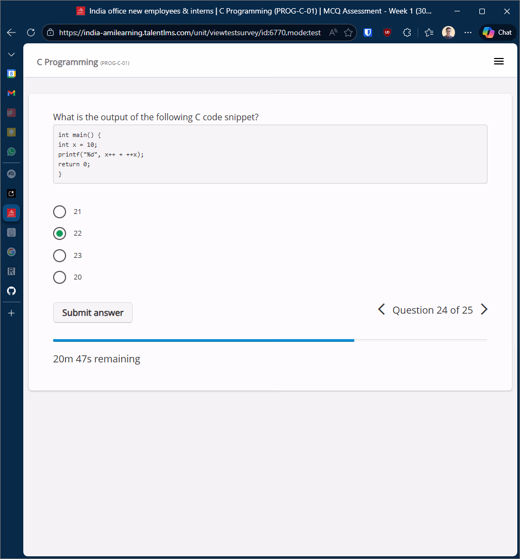This screenshot has height=559, width=520.
Task: Open the browser Extensions puzzle icon
Action: coord(407,32)
